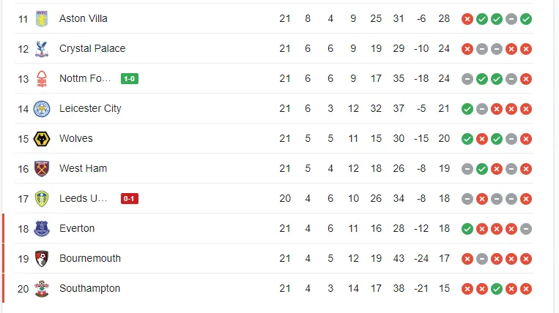
Task: Open Leeds United's red 0-1 score badge
Action: [x=130, y=198]
